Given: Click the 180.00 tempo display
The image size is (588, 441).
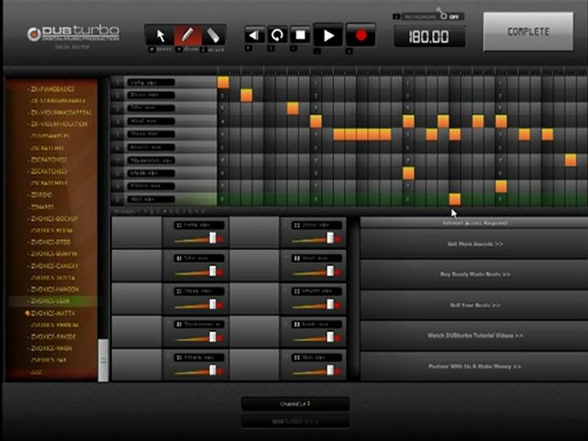Looking at the screenshot, I should [429, 37].
